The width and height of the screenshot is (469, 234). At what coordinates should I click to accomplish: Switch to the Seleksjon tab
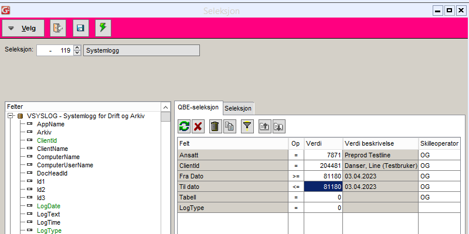point(238,108)
